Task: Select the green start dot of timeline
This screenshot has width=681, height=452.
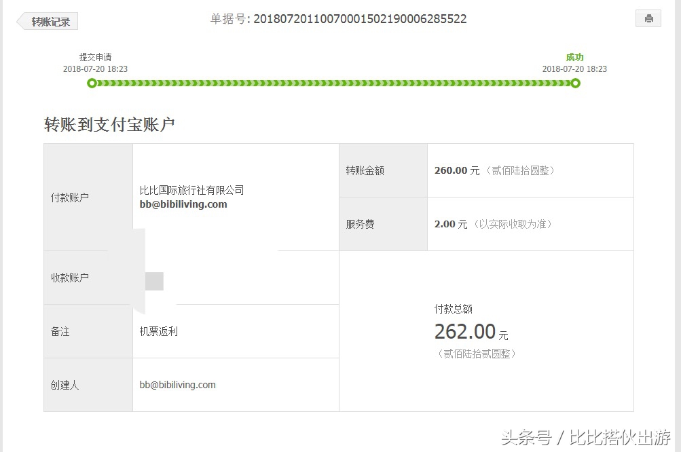Action: [92, 83]
